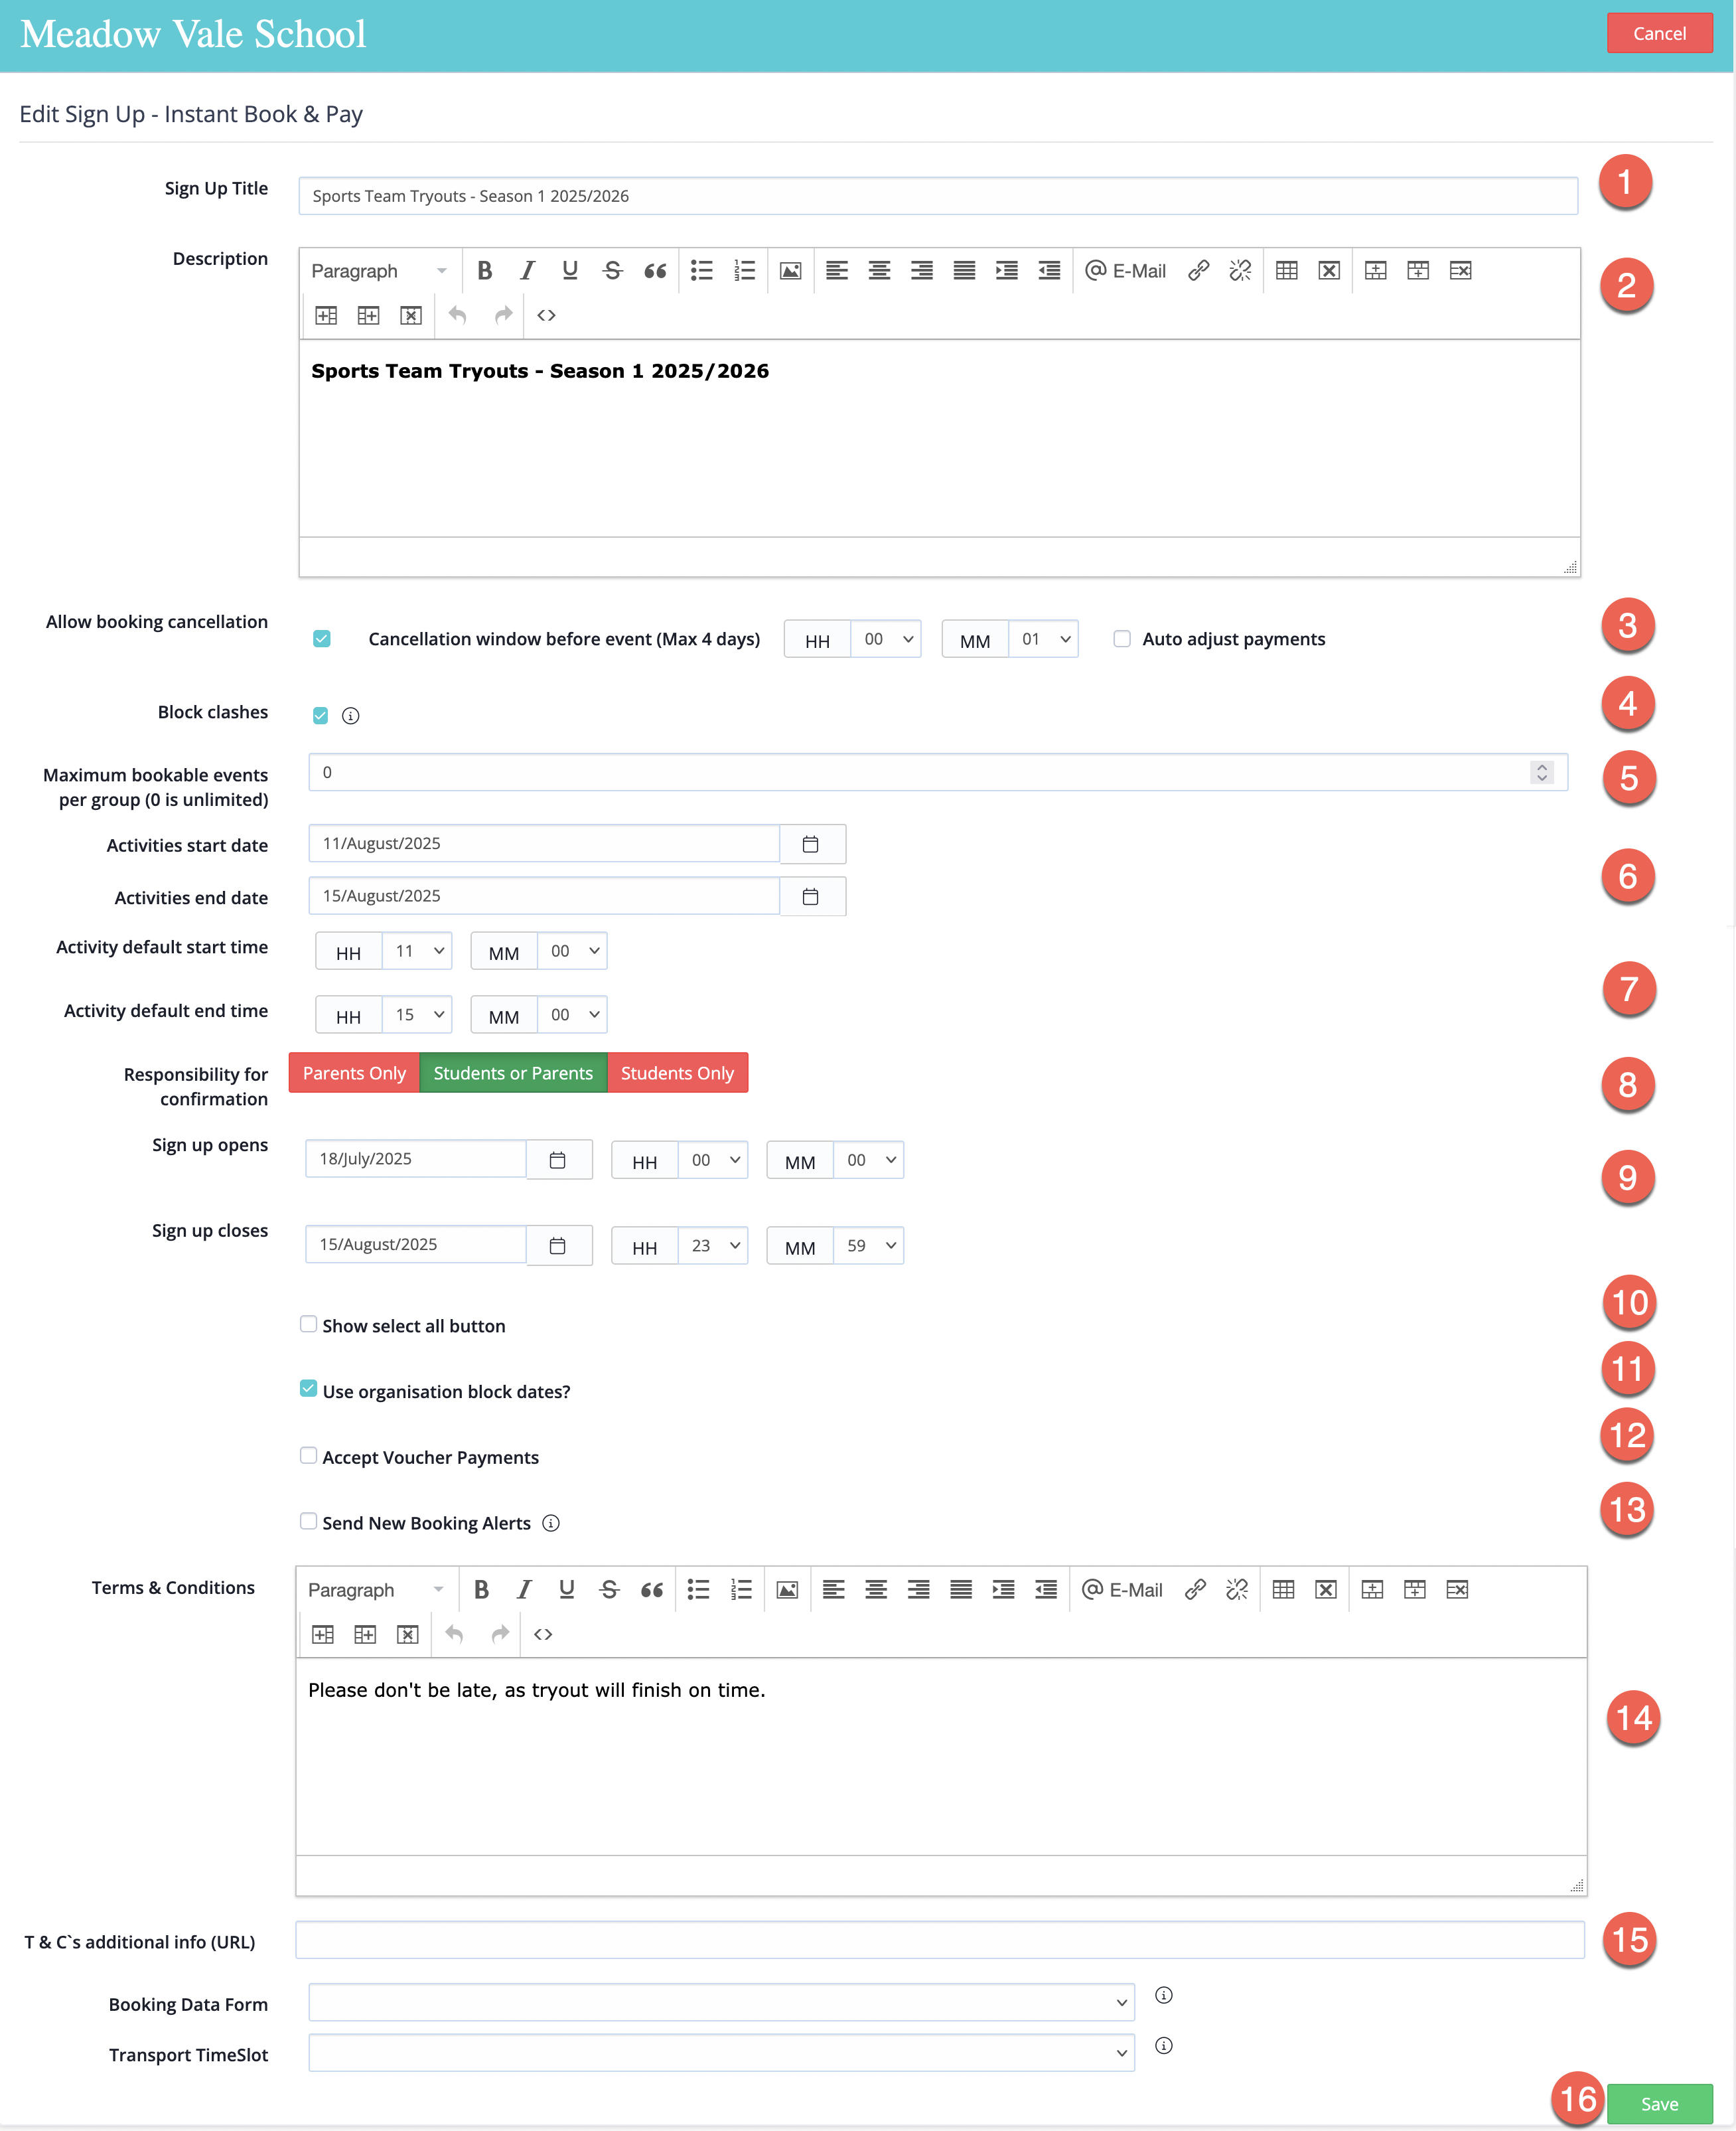1736x2131 pixels.
Task: Center align text in Description editor
Action: coord(879,270)
